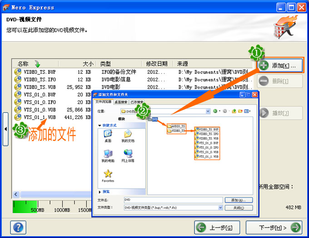Viewport: 309px width, 238px height.
Task: Expand the left side panel arrow
Action: (5, 129)
